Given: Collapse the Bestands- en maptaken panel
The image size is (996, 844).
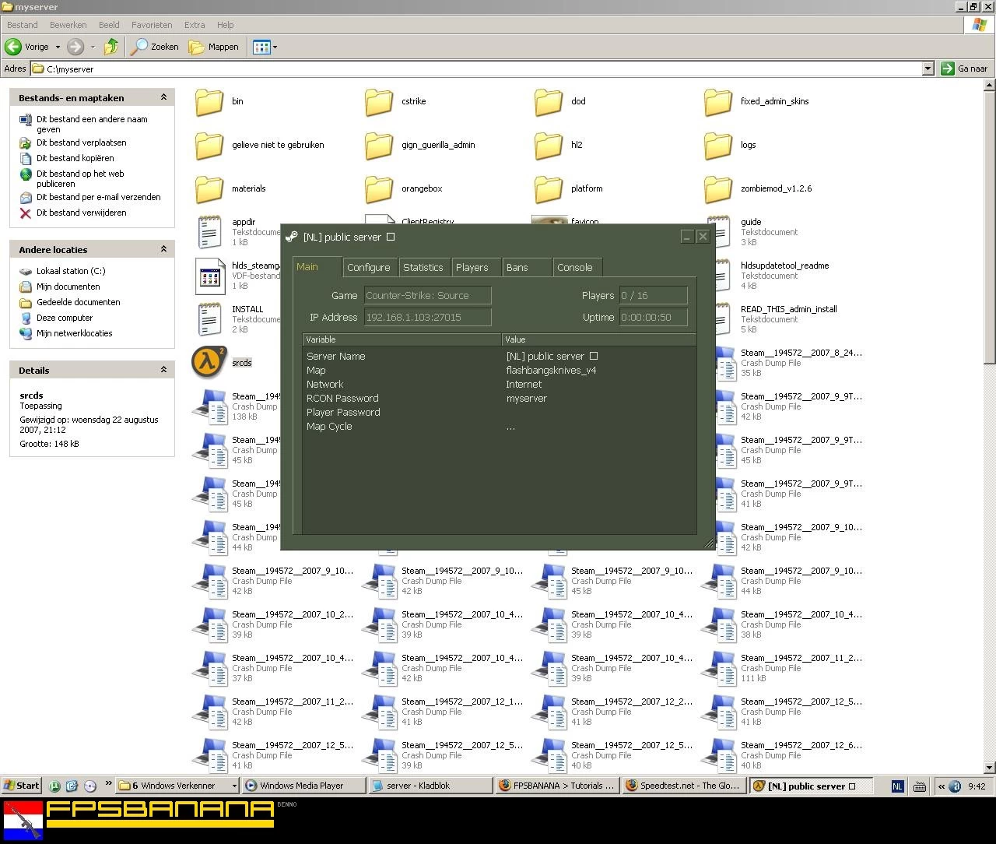Looking at the screenshot, I should (x=163, y=97).
